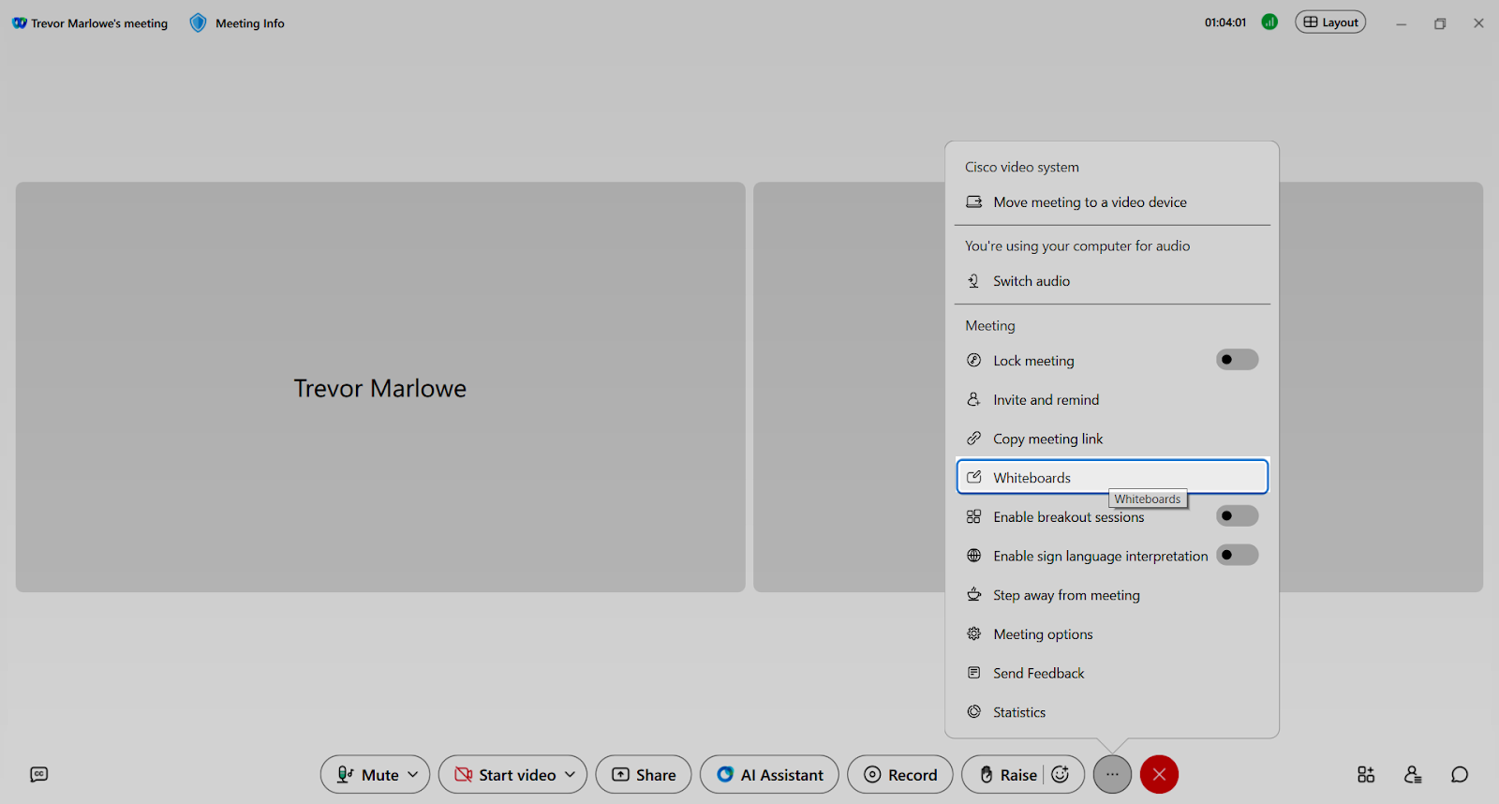Image resolution: width=1499 pixels, height=804 pixels.
Task: Toggle Enable breakout sessions switch
Action: click(1237, 516)
